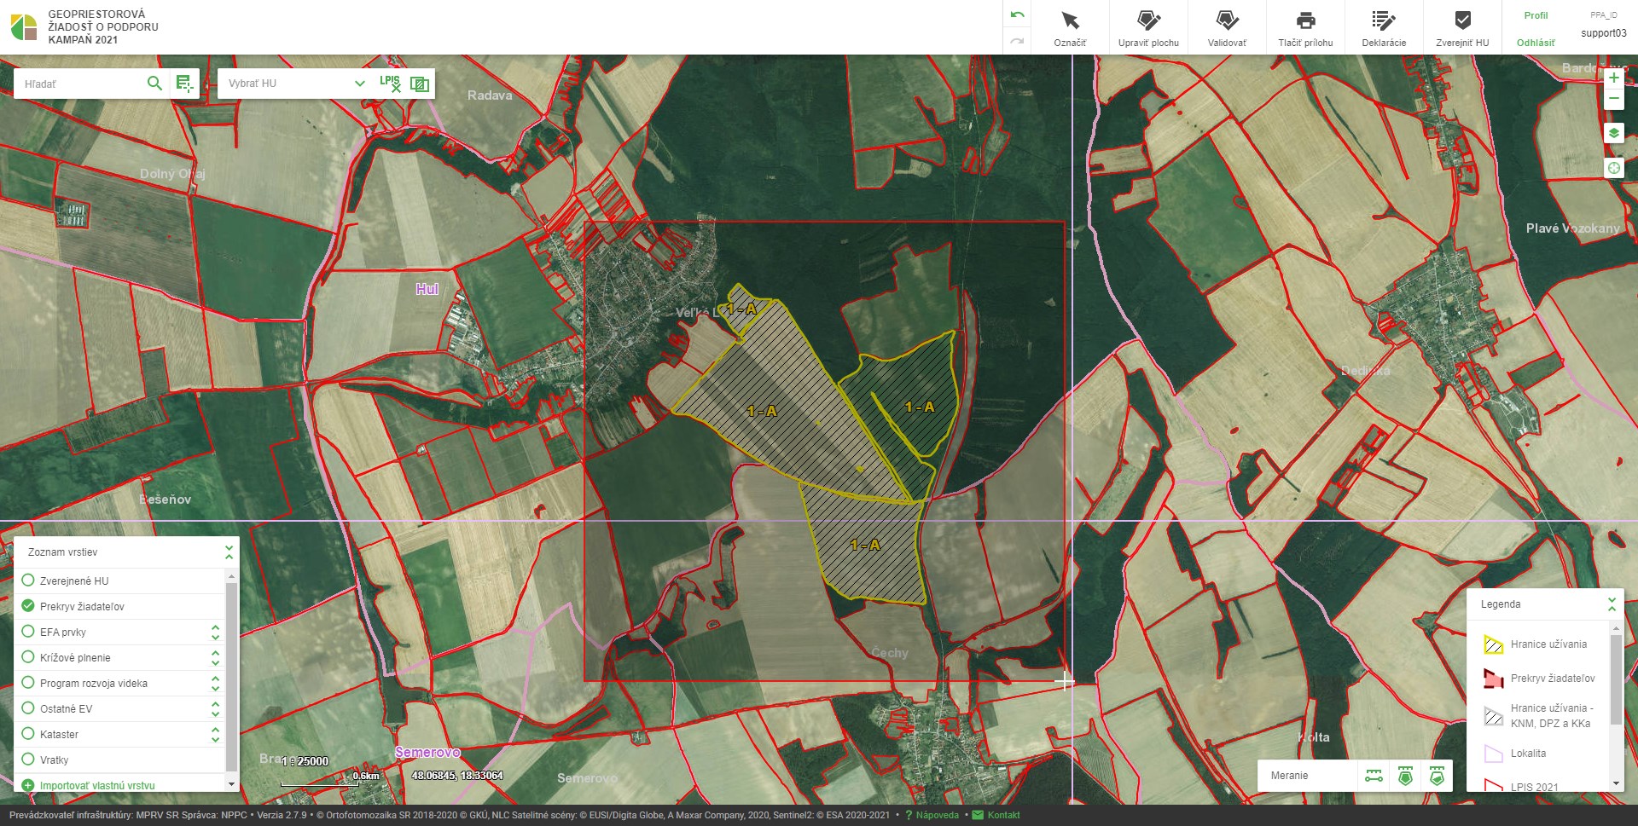Viewport: 1638px width, 826px height.
Task: Click Odhlásiť to log out
Action: coord(1536,43)
